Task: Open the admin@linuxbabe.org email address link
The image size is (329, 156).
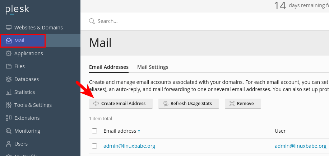Action: click(129, 146)
